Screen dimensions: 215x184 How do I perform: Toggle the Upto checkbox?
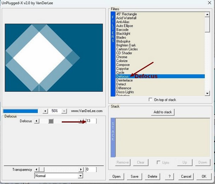[x=159, y=162]
